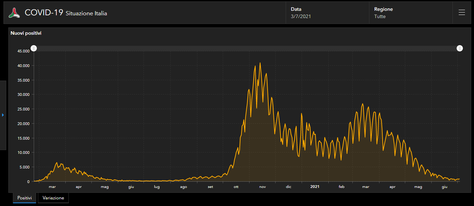
Task: Select the Positivi tab
Action: (24, 198)
